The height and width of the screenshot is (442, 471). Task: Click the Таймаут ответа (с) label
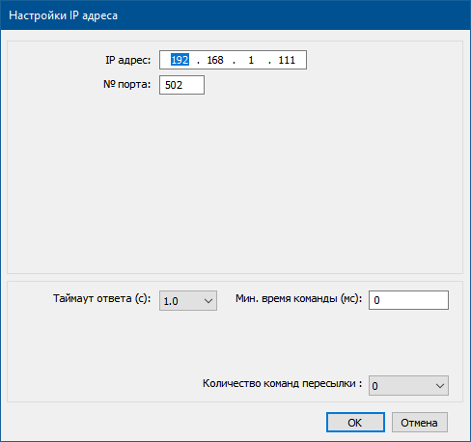click(102, 298)
